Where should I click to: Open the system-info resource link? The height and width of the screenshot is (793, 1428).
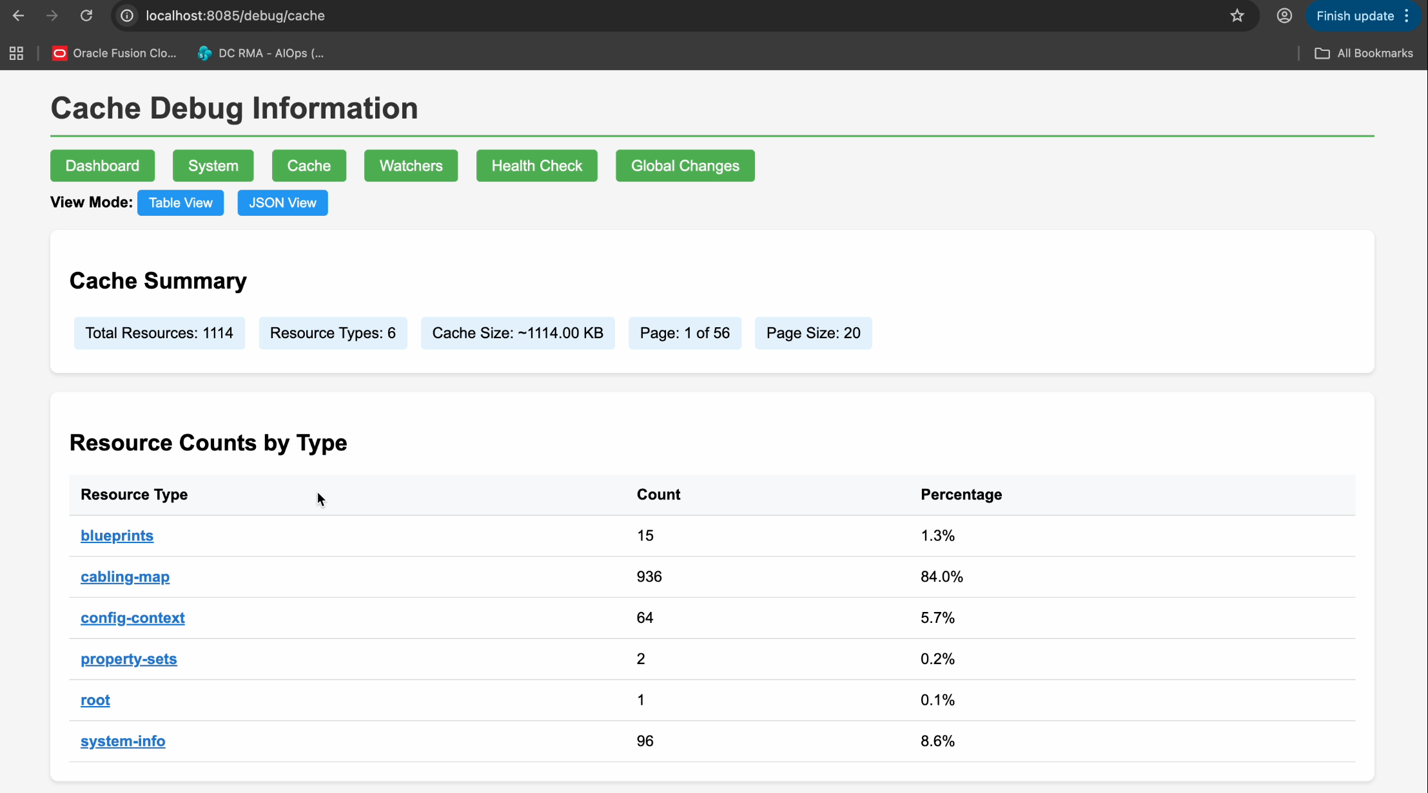pos(122,741)
